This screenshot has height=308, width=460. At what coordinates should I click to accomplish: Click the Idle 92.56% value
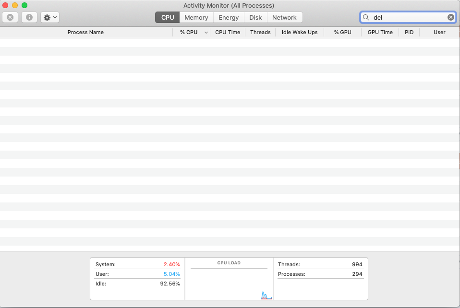(x=170, y=284)
